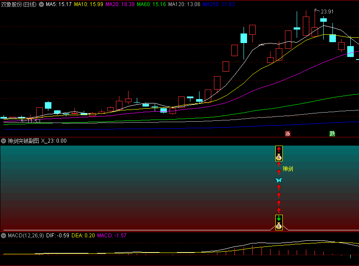Image resolution: width=359 pixels, height=266 pixels.
Task: Expand the 神剑突破副图 indicator dropdown arrow
Action: [x=3, y=141]
